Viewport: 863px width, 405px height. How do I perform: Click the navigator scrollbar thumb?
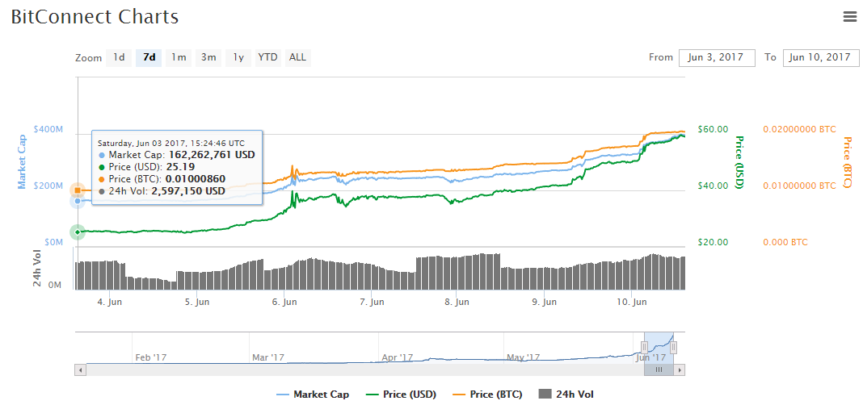click(659, 370)
